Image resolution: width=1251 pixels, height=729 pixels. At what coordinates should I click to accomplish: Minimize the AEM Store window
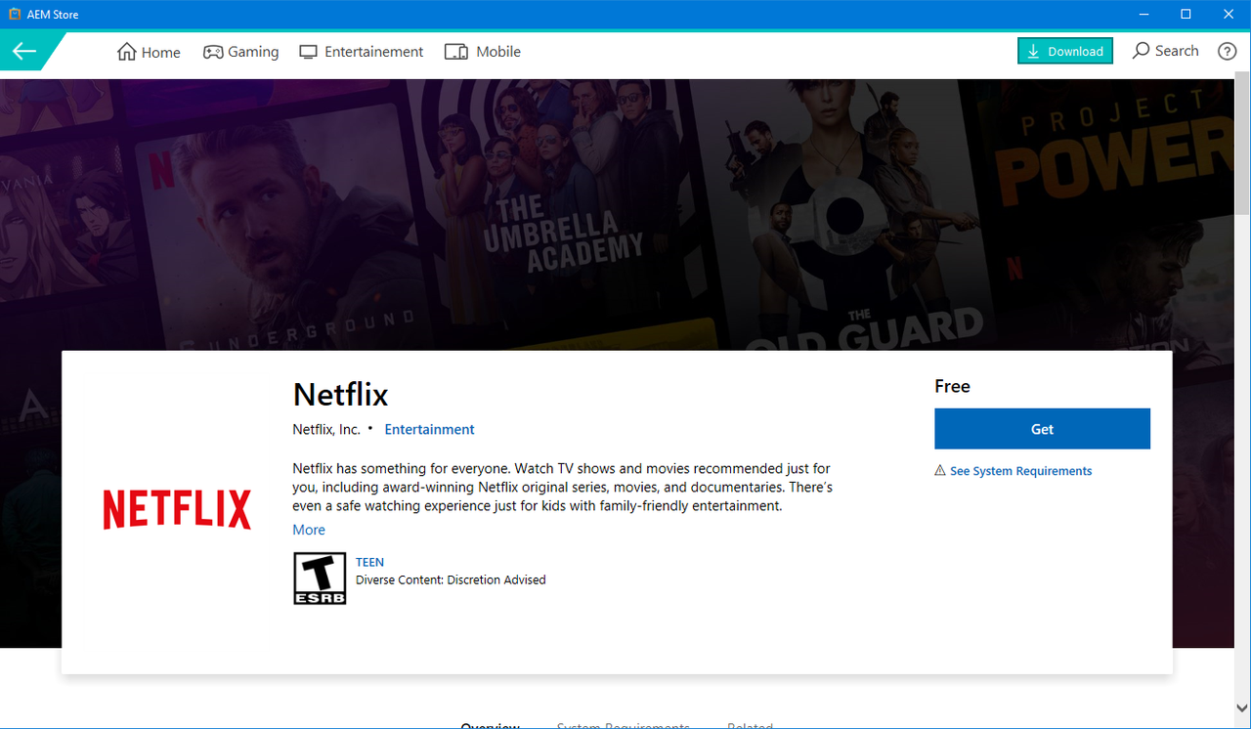(1143, 14)
